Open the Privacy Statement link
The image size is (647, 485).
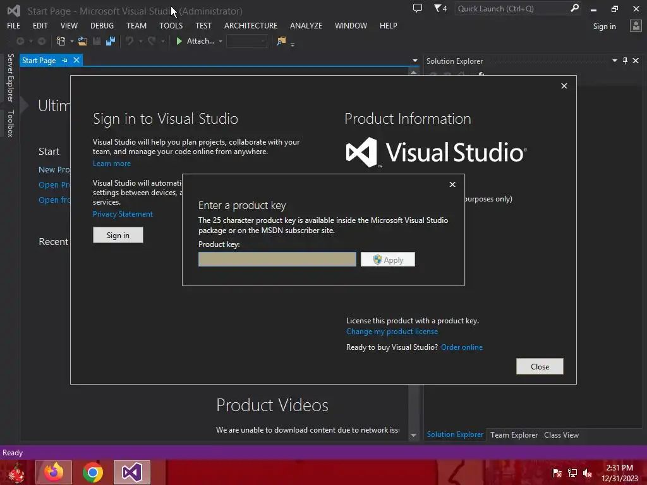(x=123, y=213)
